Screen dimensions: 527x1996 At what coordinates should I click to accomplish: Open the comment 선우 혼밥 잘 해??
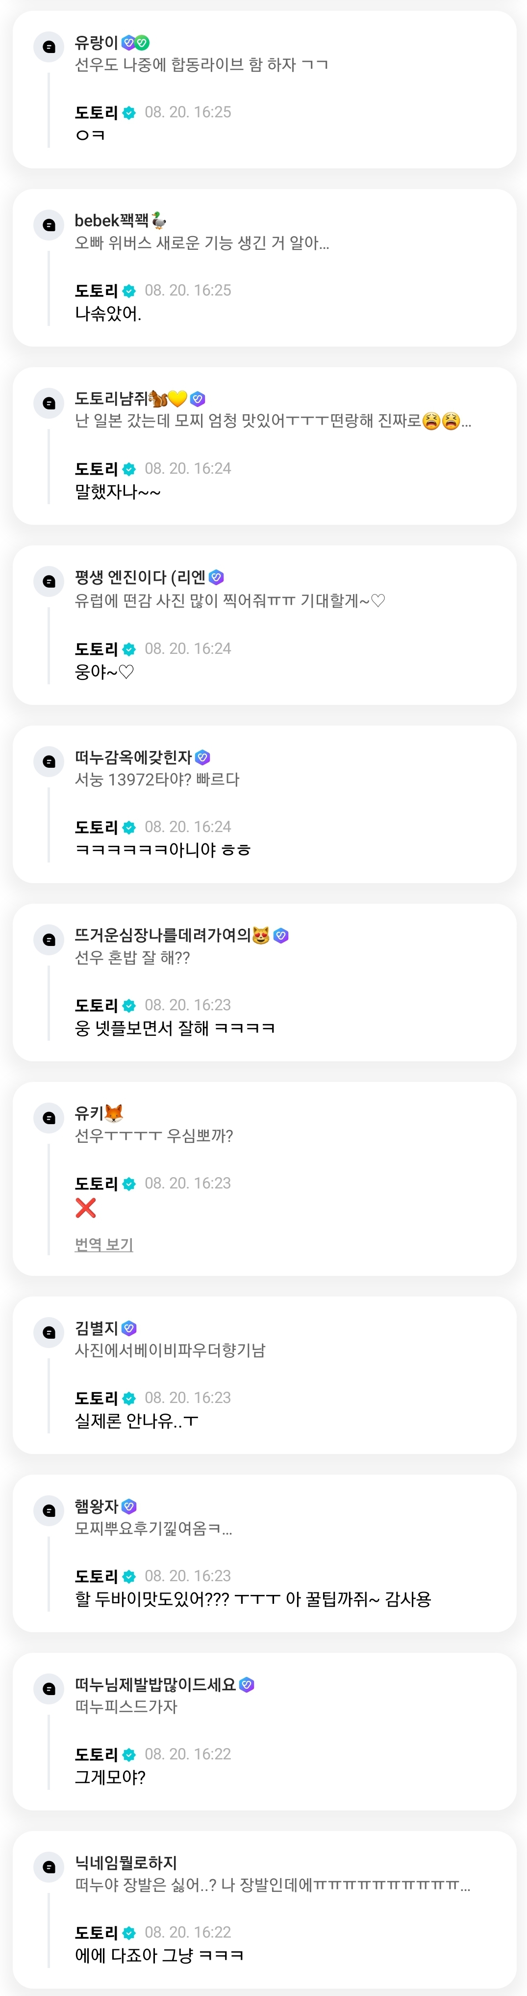point(132,959)
